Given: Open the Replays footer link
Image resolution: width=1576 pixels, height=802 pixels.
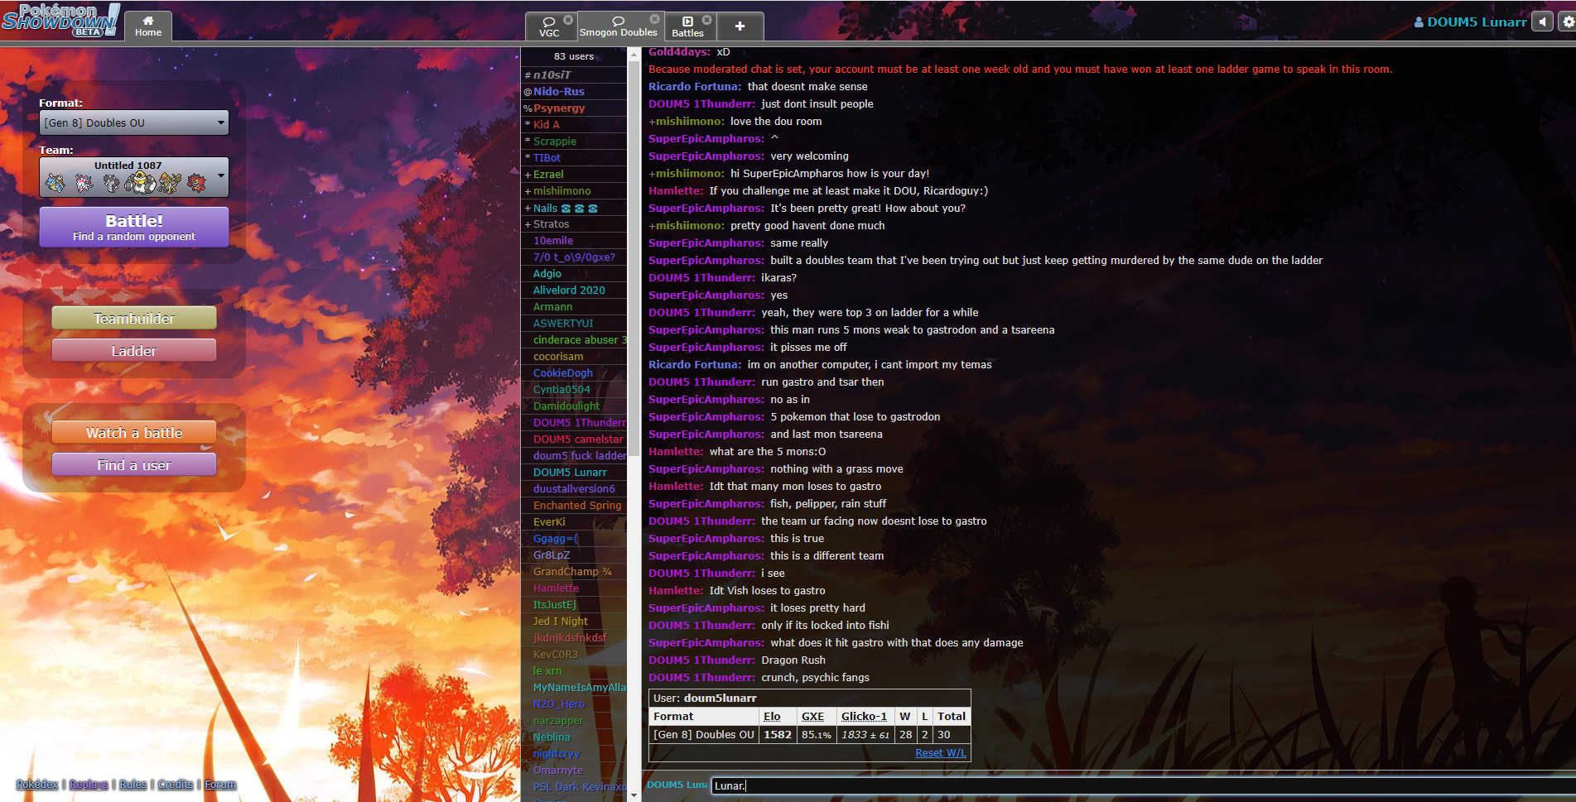Looking at the screenshot, I should (x=89, y=784).
